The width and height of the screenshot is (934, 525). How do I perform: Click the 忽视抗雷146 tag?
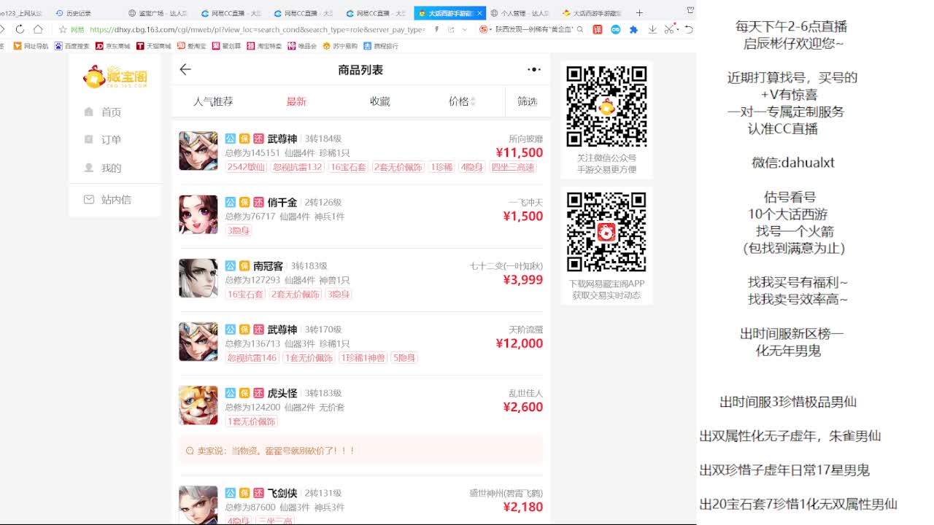252,358
